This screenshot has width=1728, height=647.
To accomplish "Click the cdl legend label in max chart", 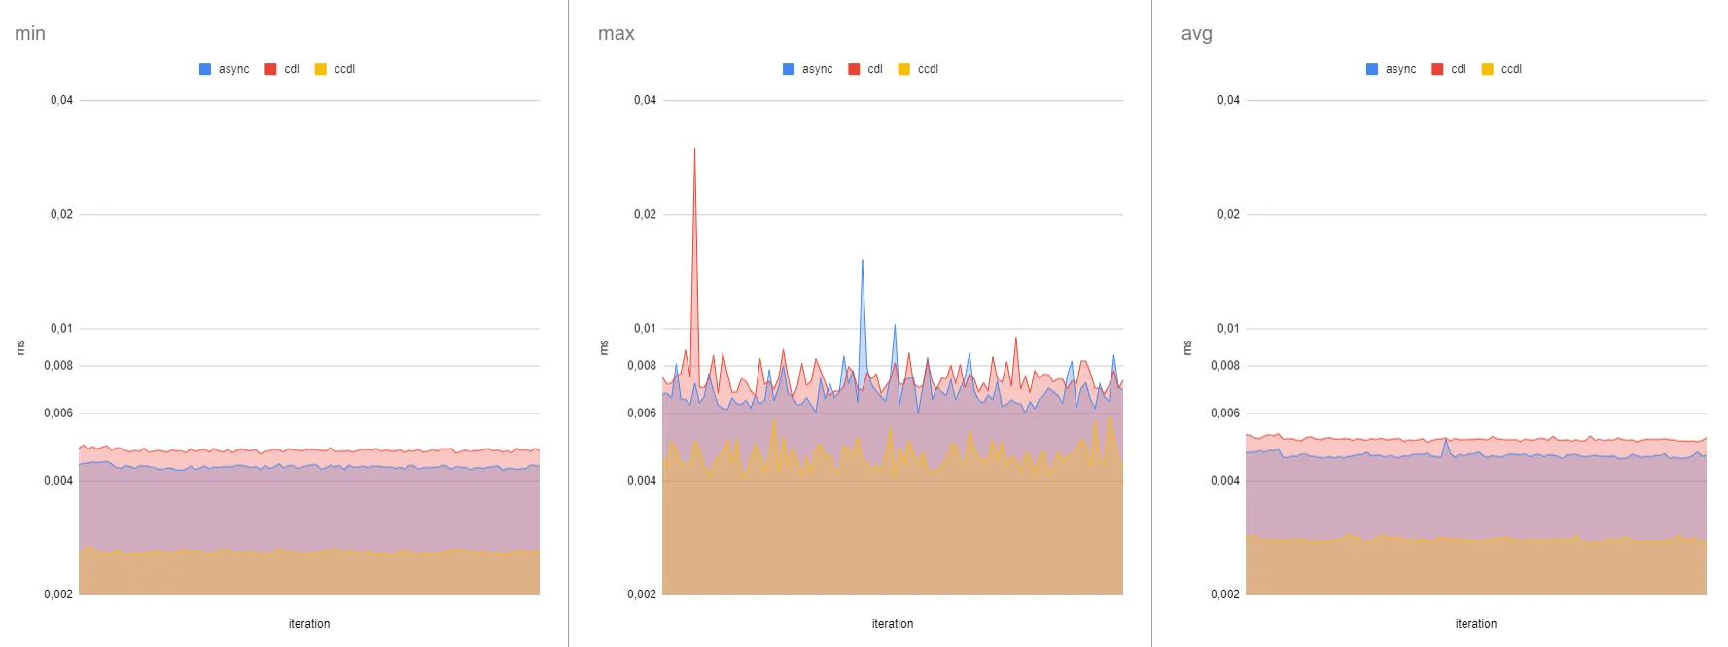I will tap(875, 69).
